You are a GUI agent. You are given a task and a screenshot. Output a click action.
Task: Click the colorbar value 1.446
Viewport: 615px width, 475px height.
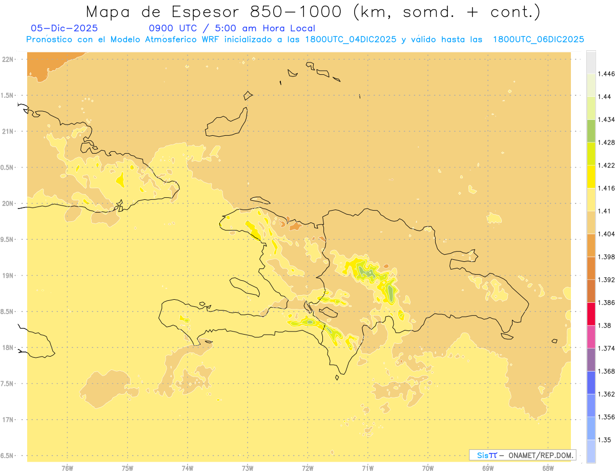pyautogui.click(x=607, y=74)
